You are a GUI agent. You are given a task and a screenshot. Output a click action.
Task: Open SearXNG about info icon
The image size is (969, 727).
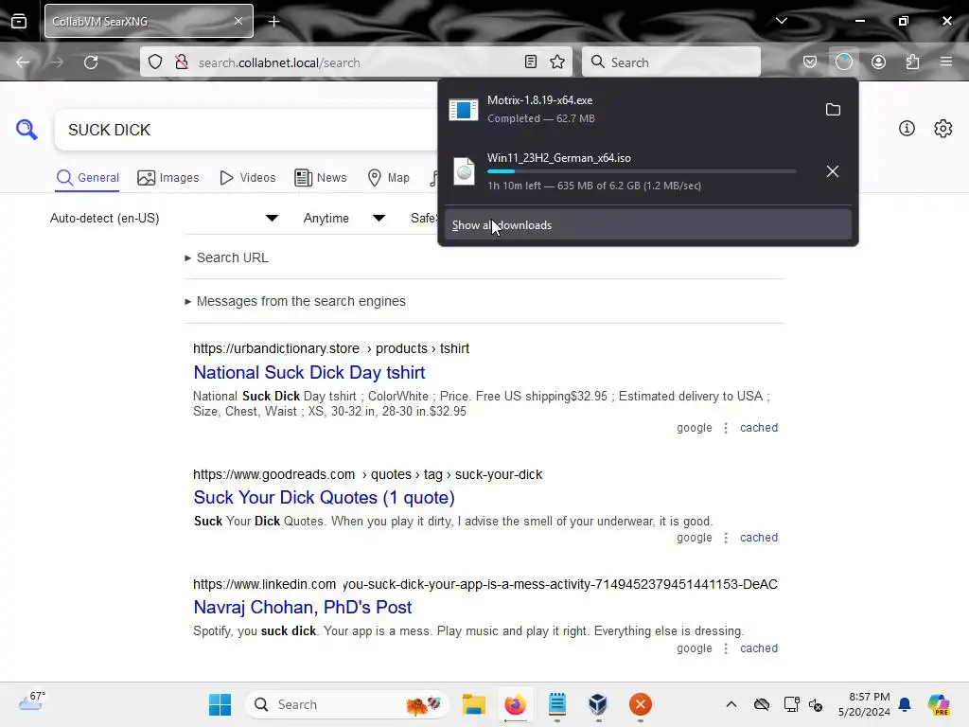tap(907, 129)
